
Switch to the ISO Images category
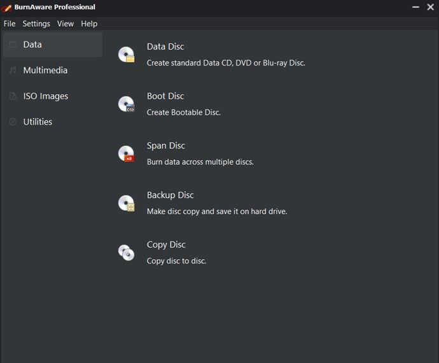53,96
